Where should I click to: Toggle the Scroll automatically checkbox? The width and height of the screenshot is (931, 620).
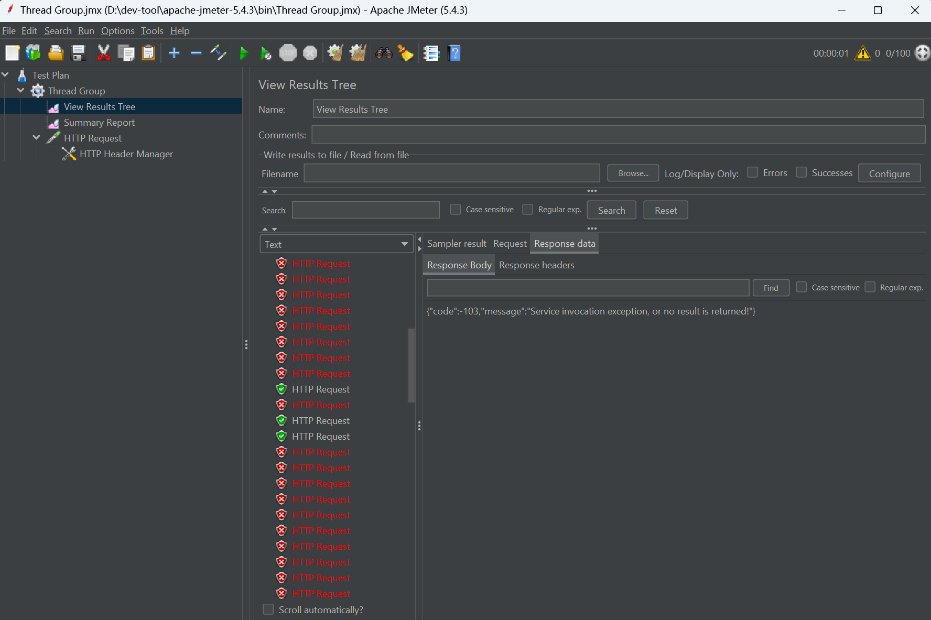point(268,610)
